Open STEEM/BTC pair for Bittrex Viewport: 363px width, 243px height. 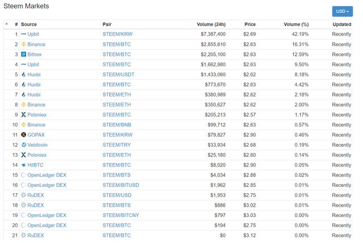click(x=117, y=54)
